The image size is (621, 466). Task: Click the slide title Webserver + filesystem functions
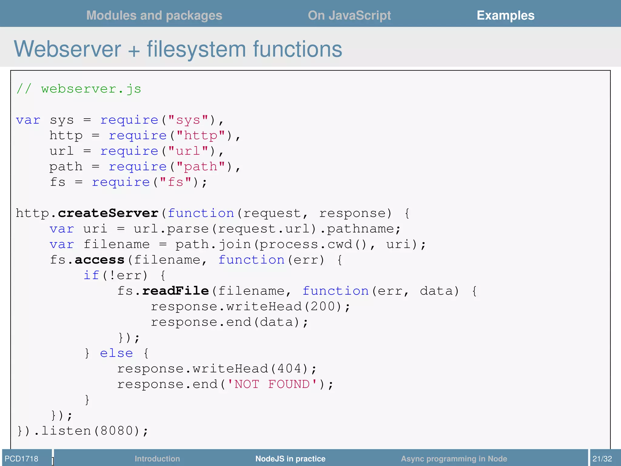pyautogui.click(x=178, y=49)
